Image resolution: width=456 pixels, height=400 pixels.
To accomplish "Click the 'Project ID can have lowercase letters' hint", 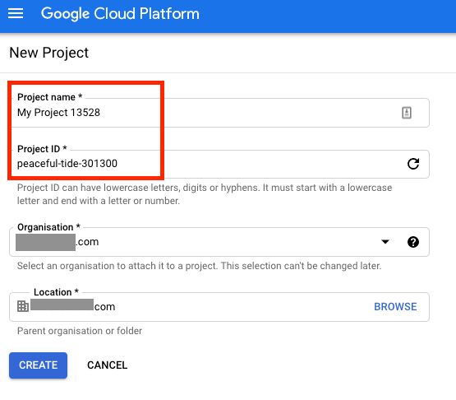I will pos(205,194).
